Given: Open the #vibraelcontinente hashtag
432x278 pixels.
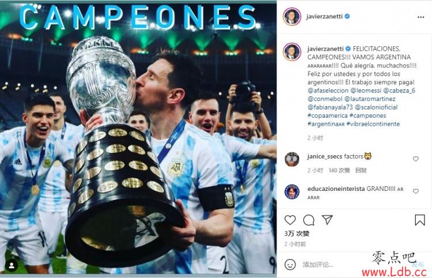Looking at the screenshot, I should click(x=373, y=124).
